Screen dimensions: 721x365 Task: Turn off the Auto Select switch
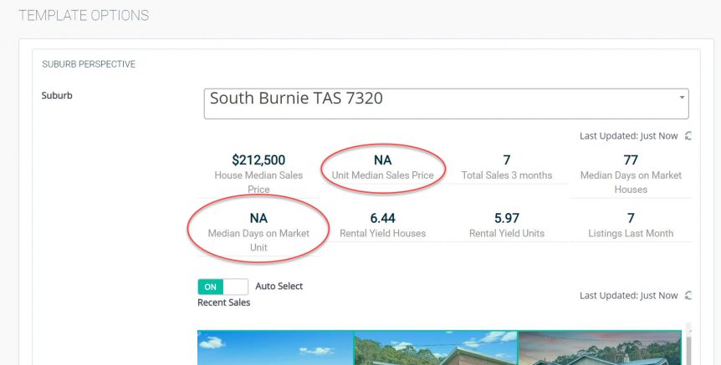(x=223, y=286)
